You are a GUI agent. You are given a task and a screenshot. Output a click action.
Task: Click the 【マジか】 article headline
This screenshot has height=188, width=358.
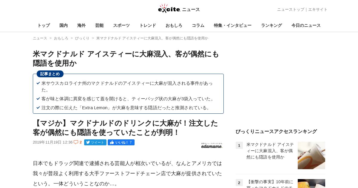(125, 128)
